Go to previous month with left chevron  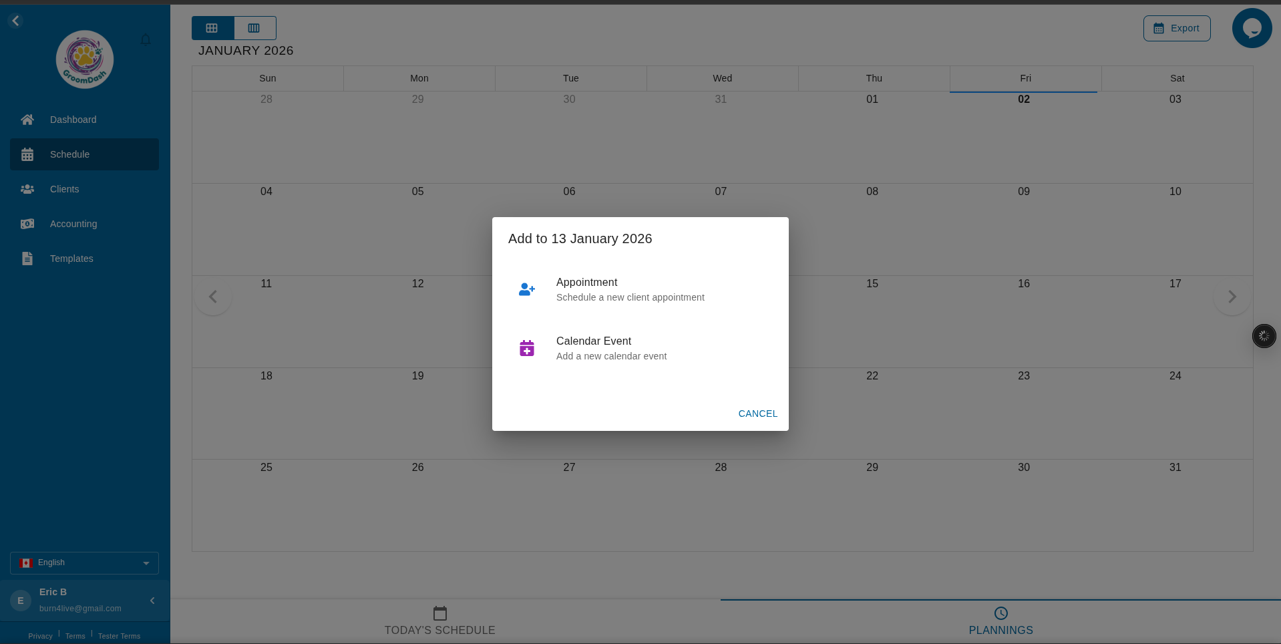click(x=212, y=297)
